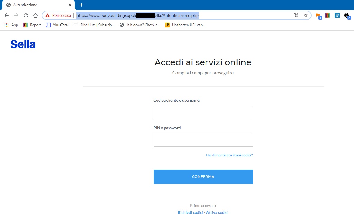Click Hai dimenticato i tuoi codici? link
The height and width of the screenshot is (214, 354).
click(229, 155)
